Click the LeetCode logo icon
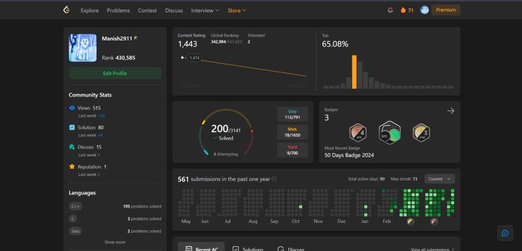Image resolution: width=522 pixels, height=251 pixels. 67,10
